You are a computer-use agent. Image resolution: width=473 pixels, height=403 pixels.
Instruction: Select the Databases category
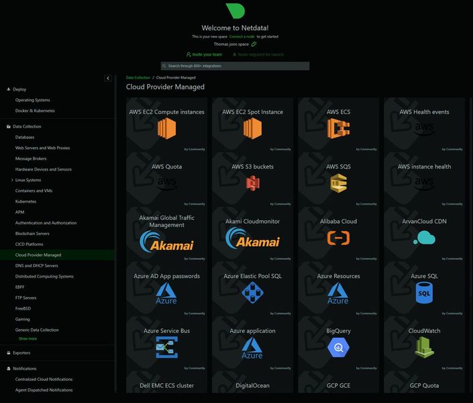click(25, 137)
